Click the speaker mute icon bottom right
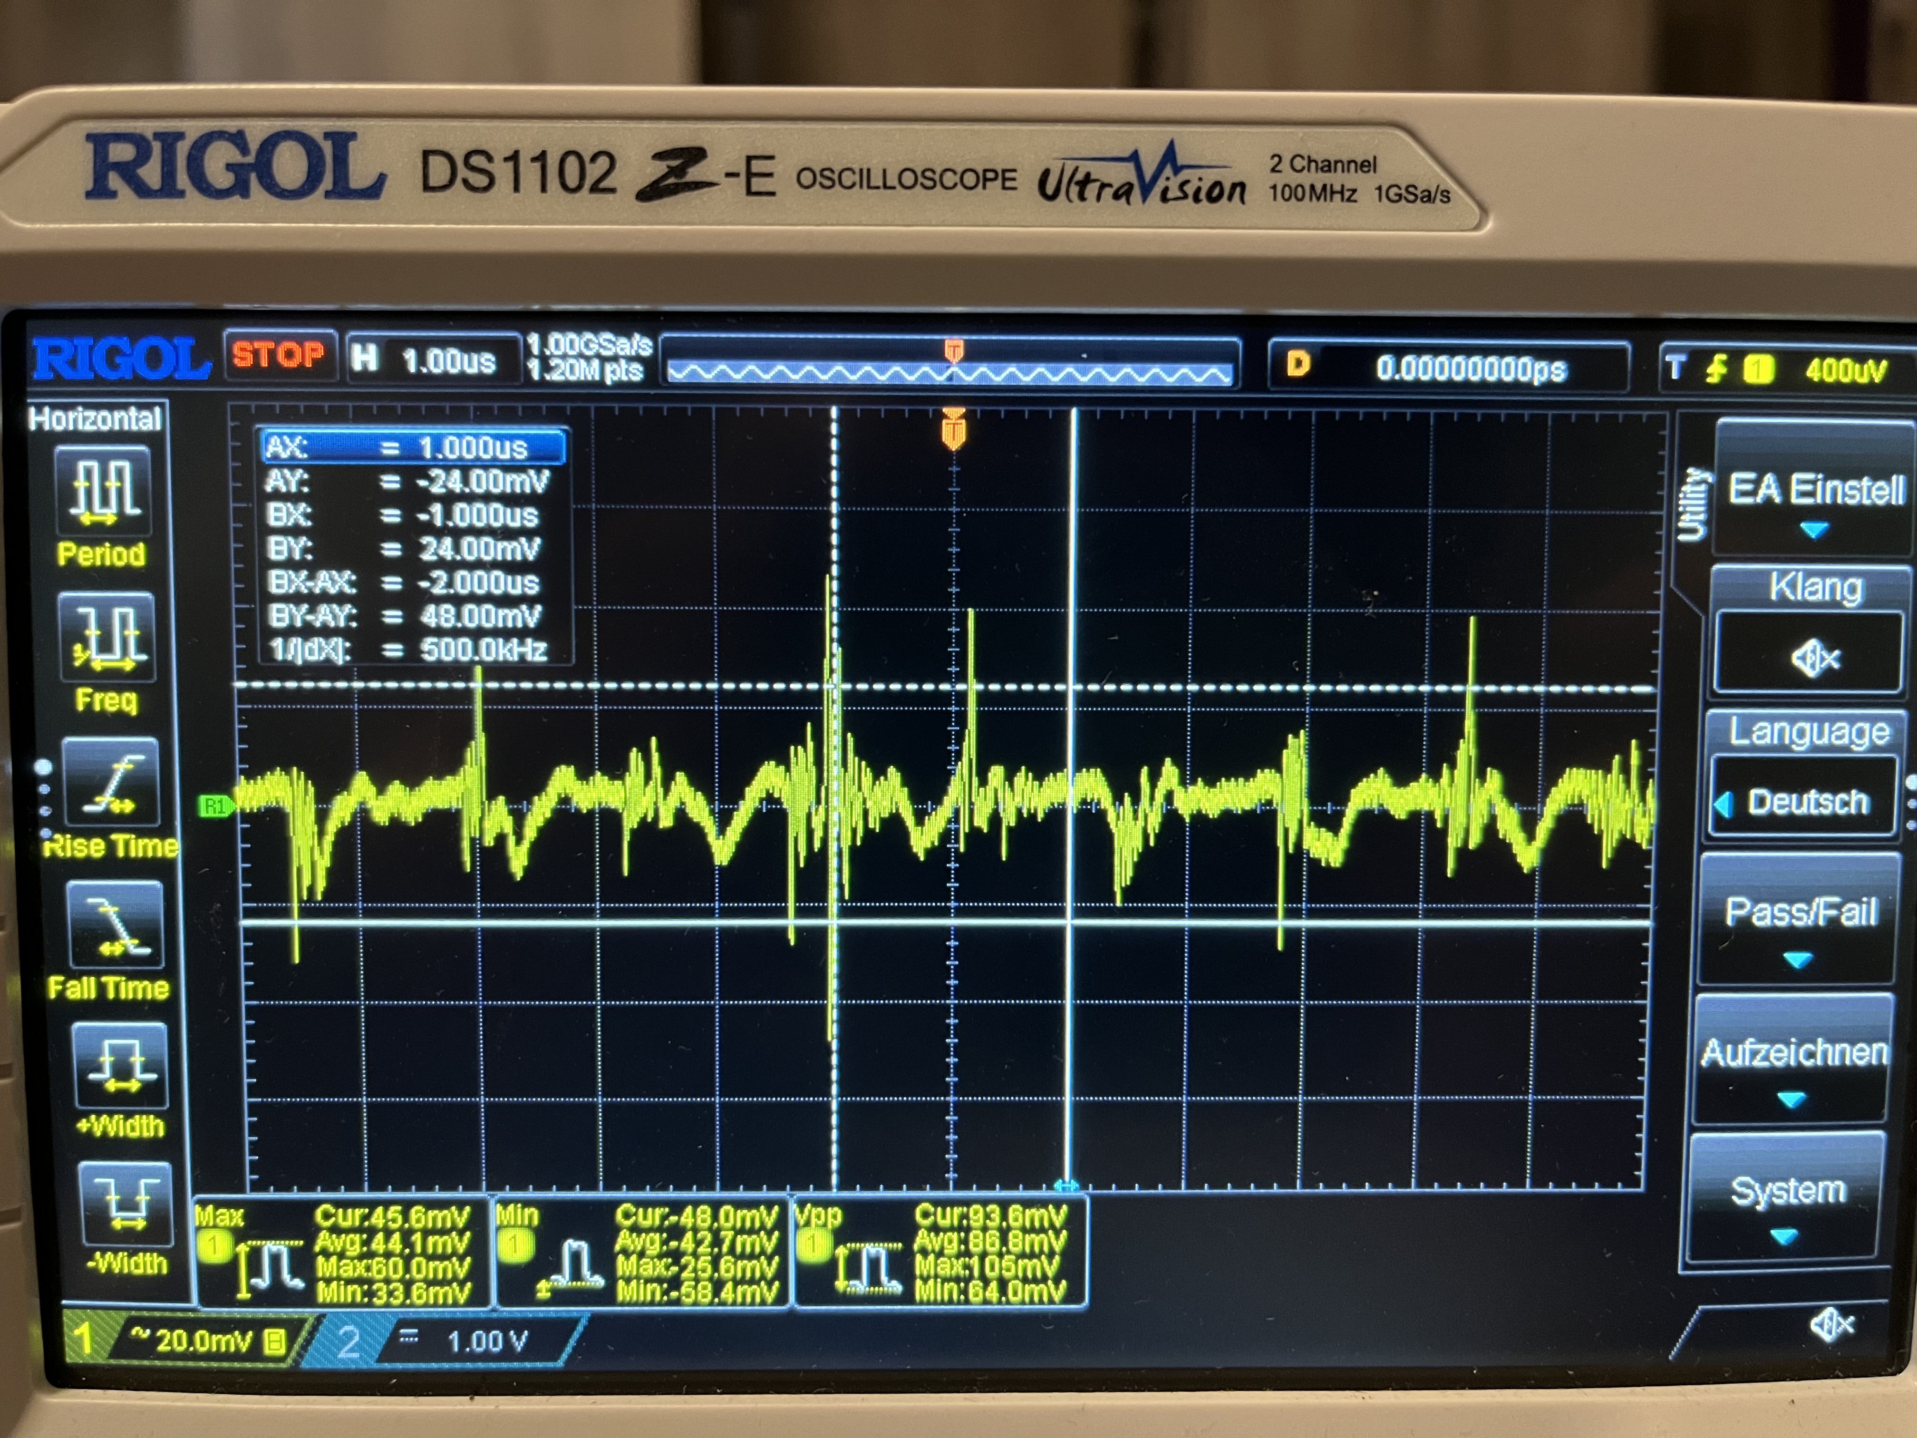1917x1438 pixels. coord(1831,1324)
